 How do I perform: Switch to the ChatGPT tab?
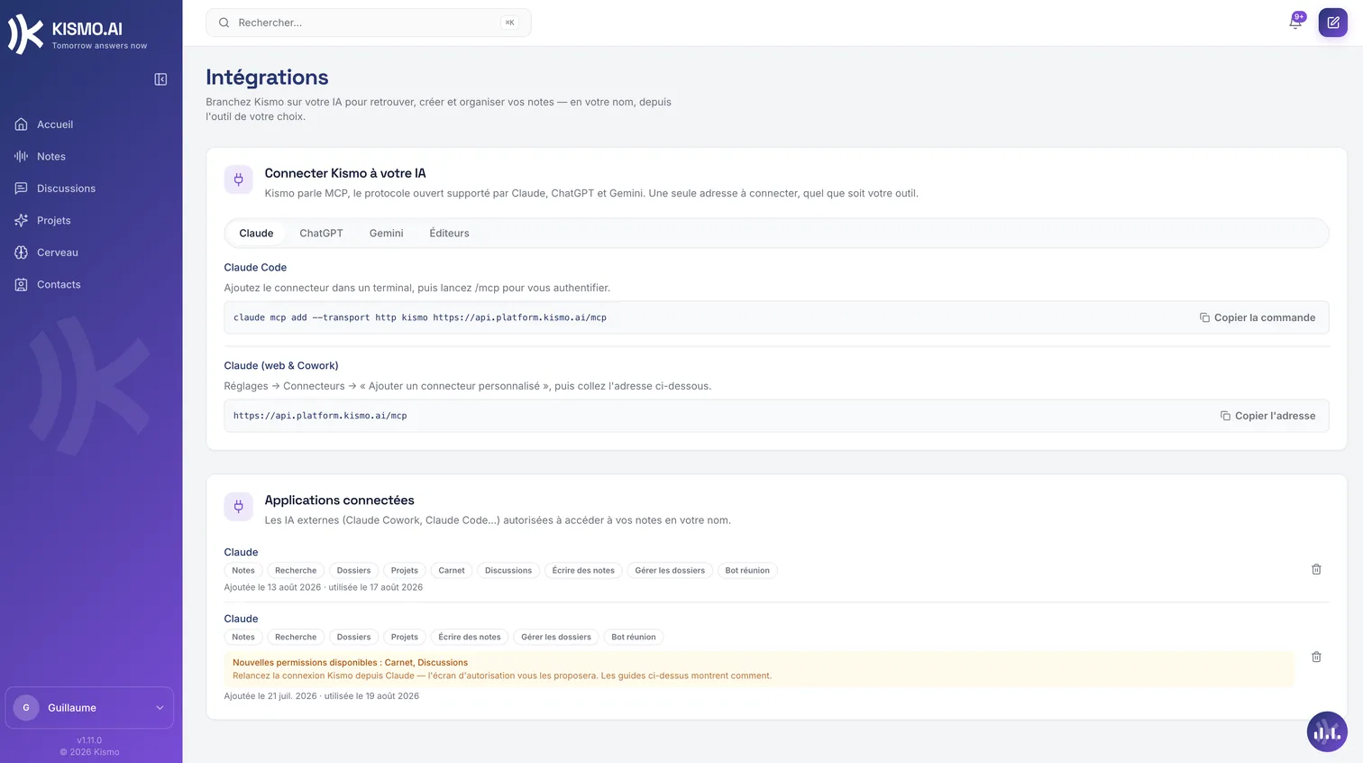(321, 233)
